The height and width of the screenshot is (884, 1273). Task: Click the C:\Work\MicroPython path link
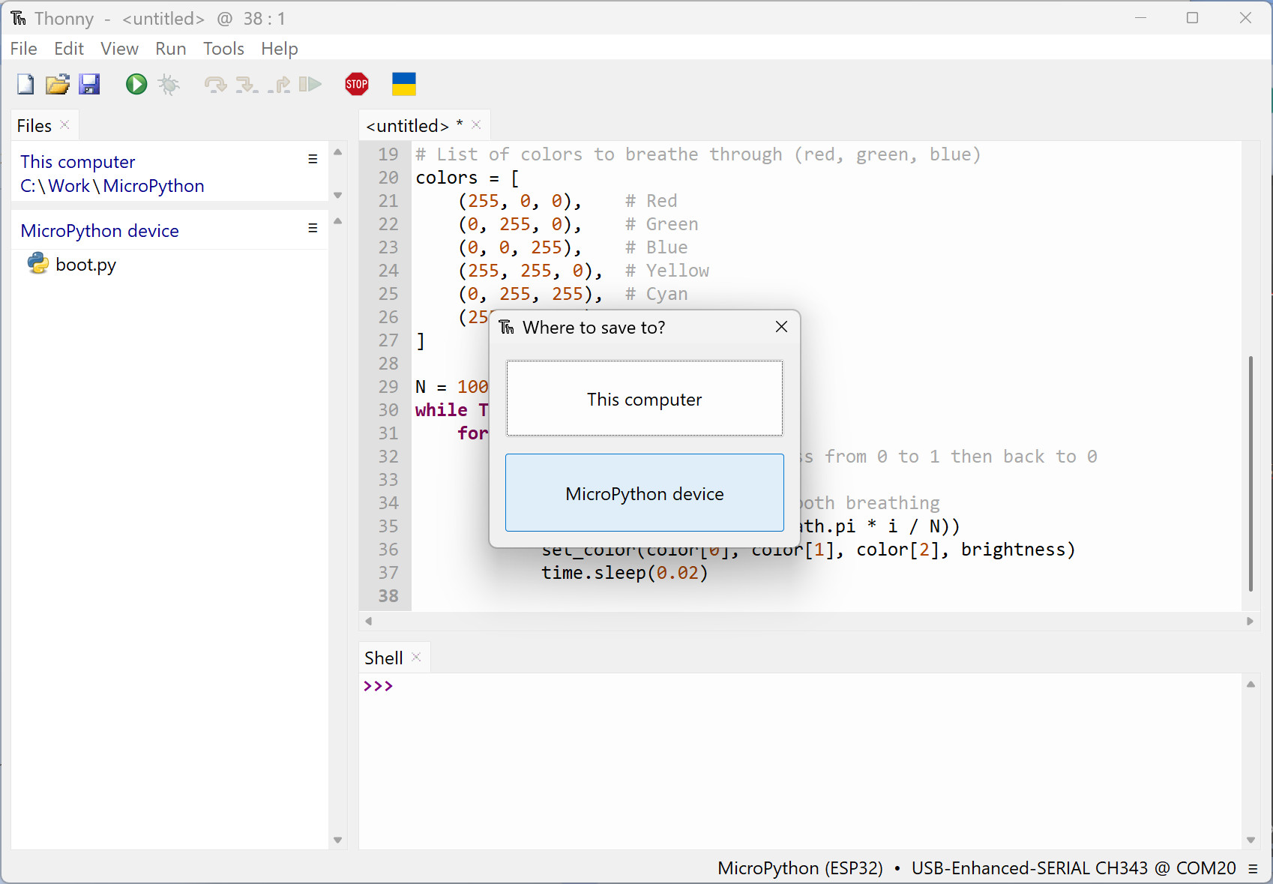click(112, 186)
